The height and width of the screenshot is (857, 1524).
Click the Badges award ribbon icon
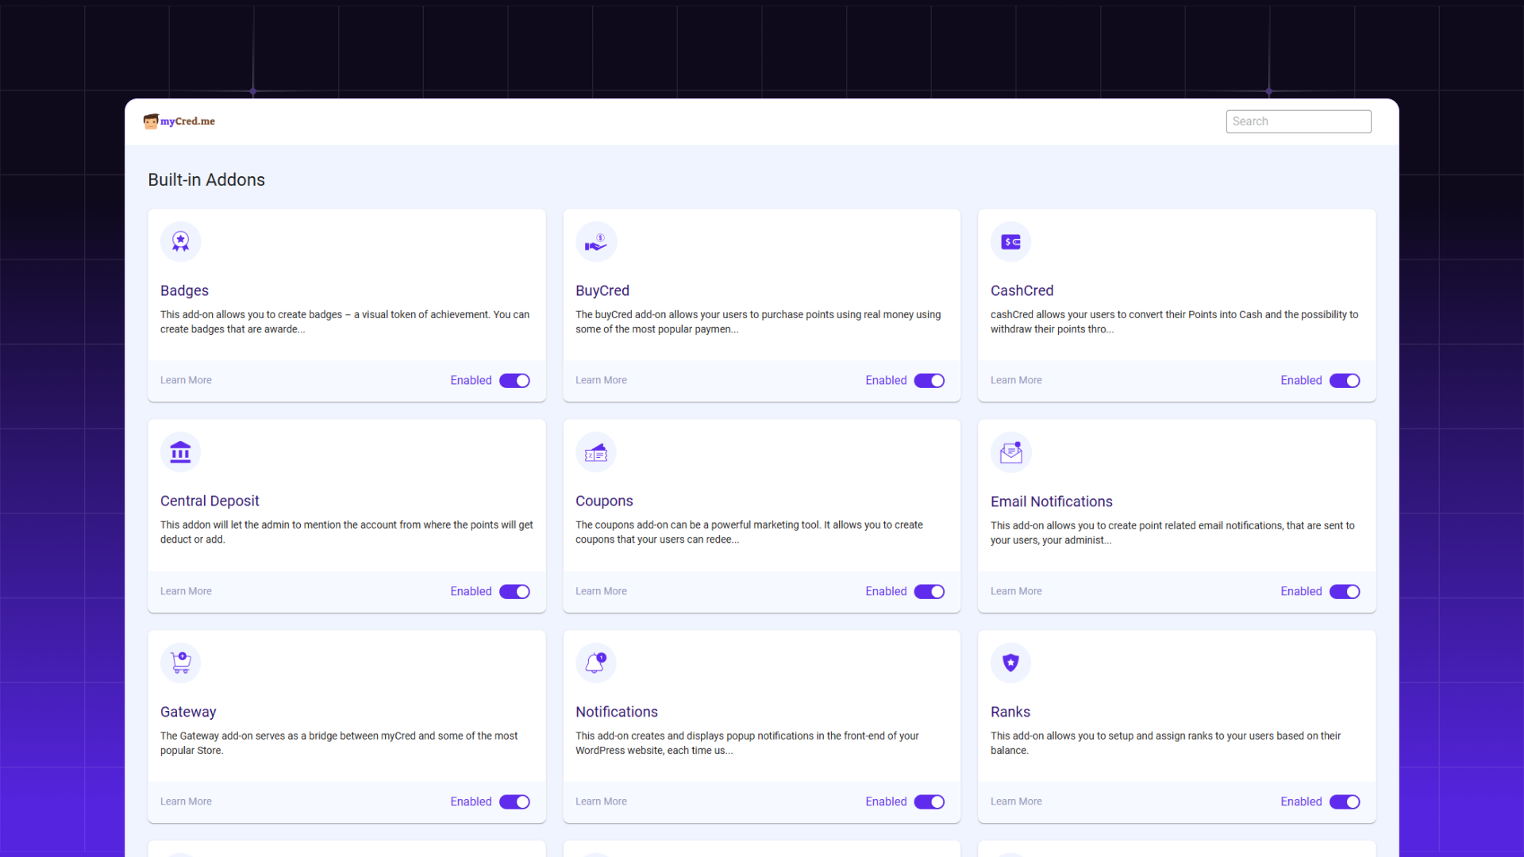click(x=180, y=241)
